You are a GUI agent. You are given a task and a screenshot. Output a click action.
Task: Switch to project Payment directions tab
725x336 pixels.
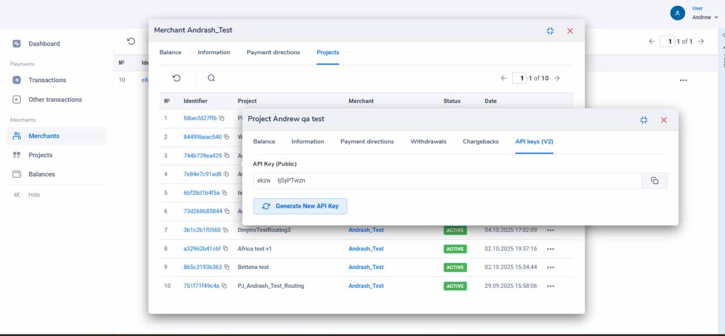367,142
